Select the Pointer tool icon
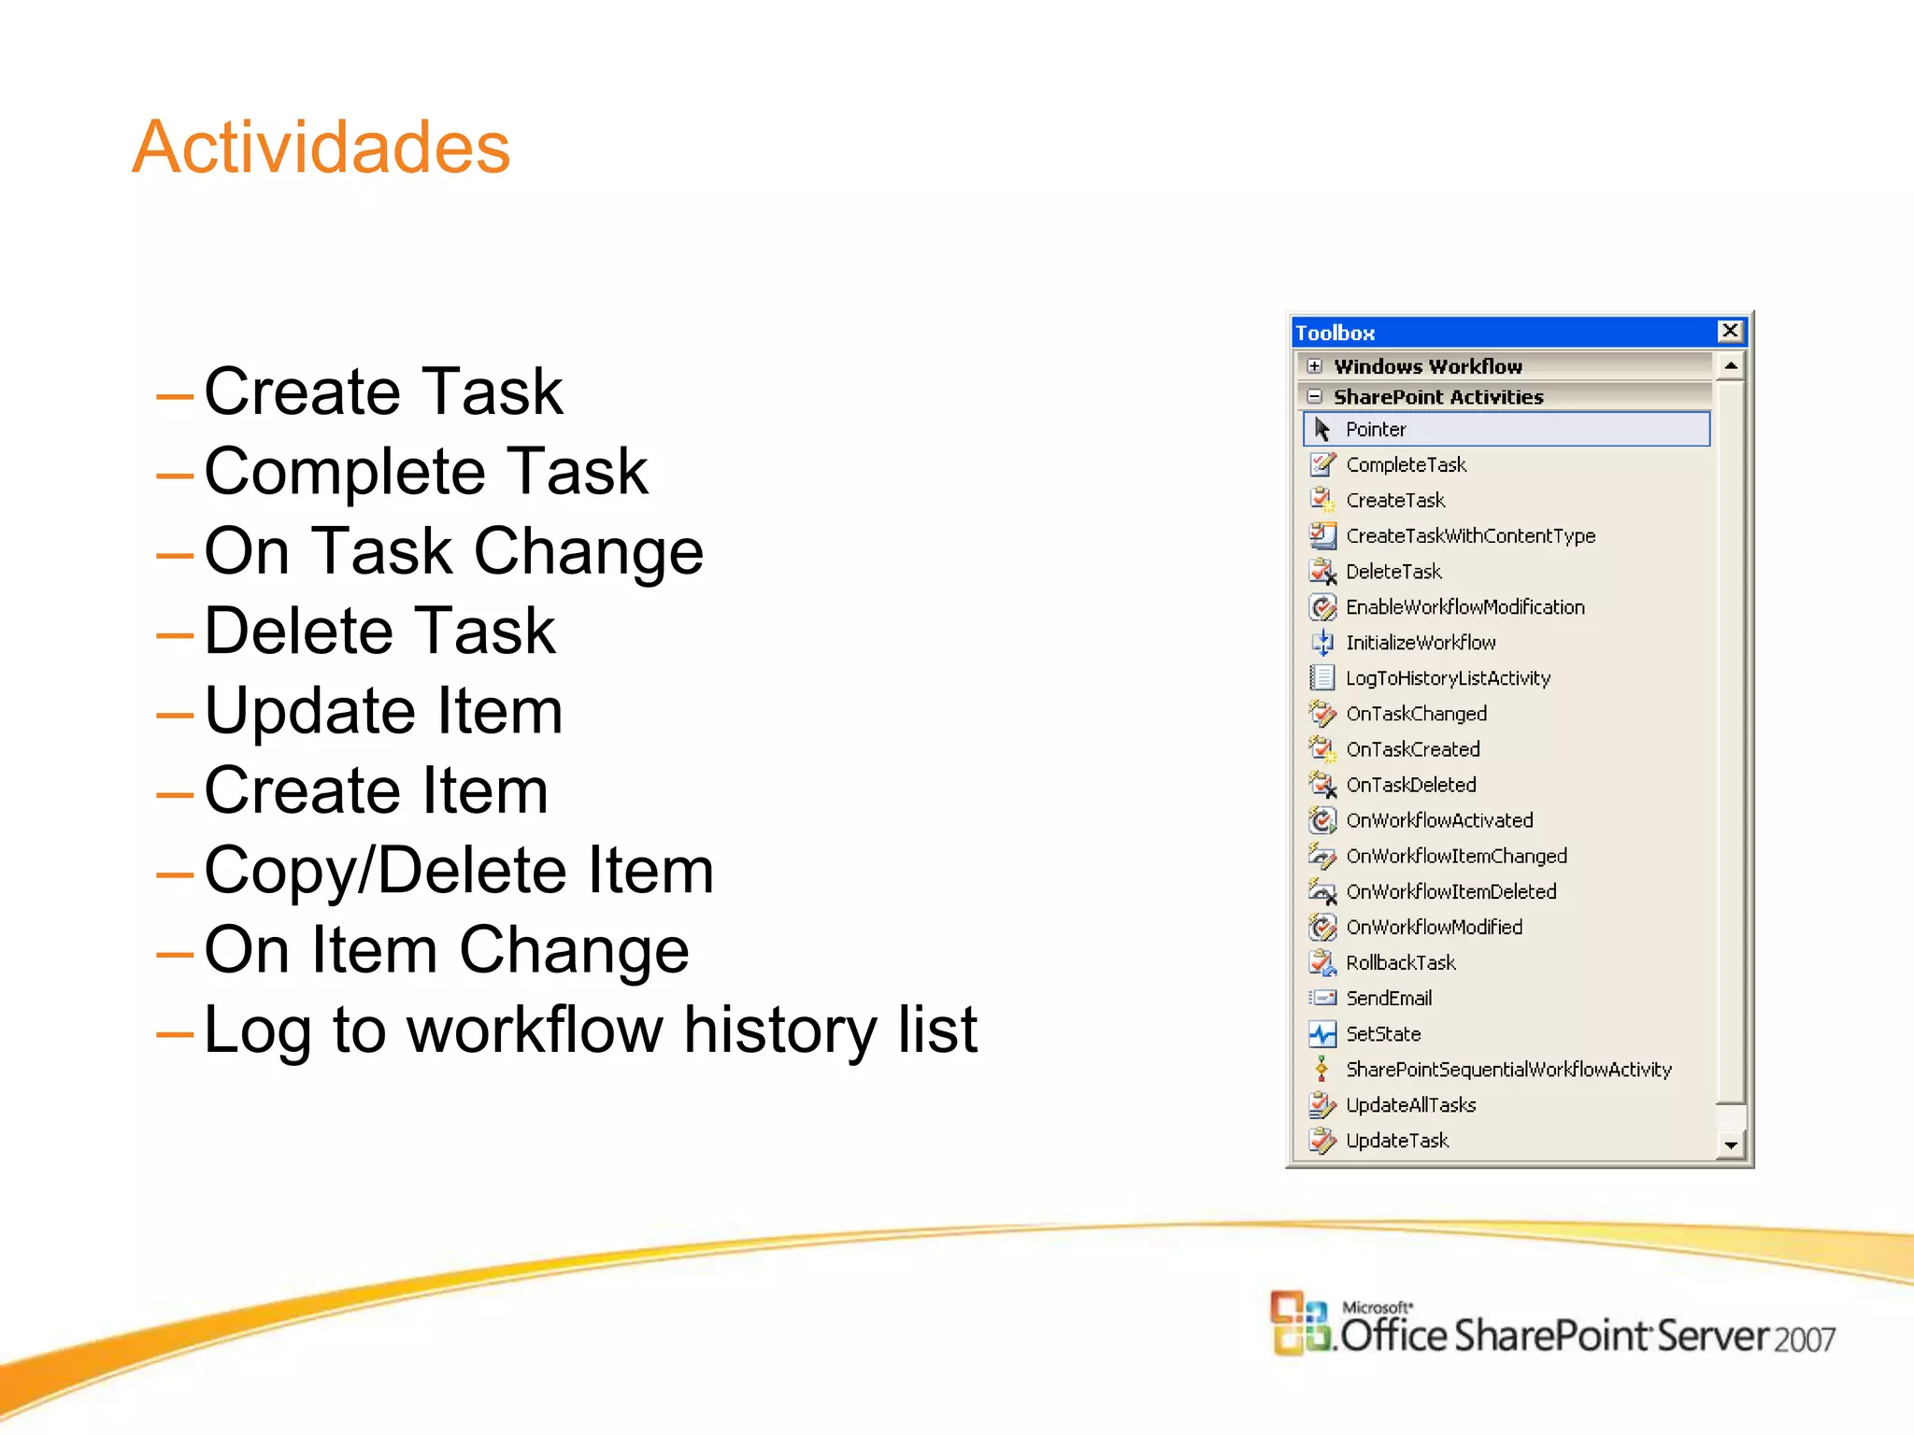The height and width of the screenshot is (1435, 1914). (1321, 429)
